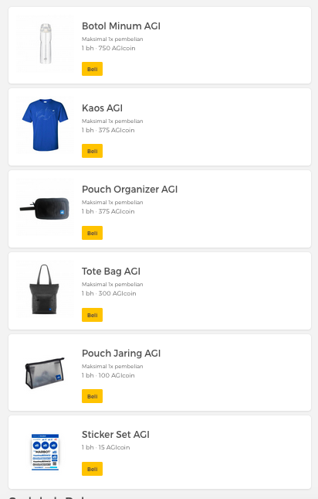
Task: Click the 15 AGIcoin price text
Action: click(114, 447)
